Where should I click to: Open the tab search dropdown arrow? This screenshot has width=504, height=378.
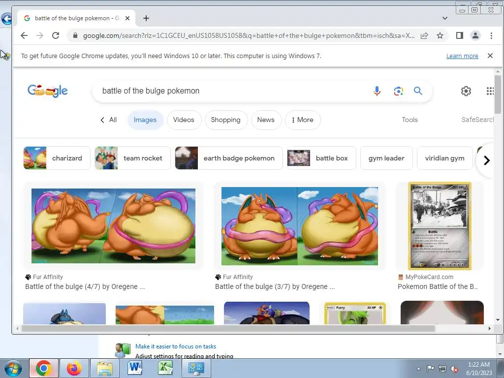point(445,18)
